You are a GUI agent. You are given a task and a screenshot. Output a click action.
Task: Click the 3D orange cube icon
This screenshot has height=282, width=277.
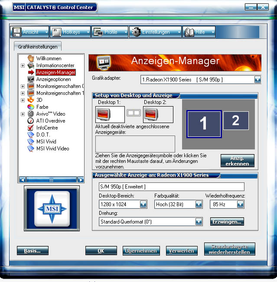click(x=31, y=100)
